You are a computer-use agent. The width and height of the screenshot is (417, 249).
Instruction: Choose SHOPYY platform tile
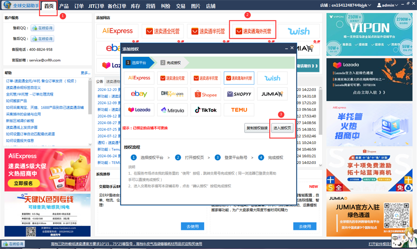pos(239,94)
